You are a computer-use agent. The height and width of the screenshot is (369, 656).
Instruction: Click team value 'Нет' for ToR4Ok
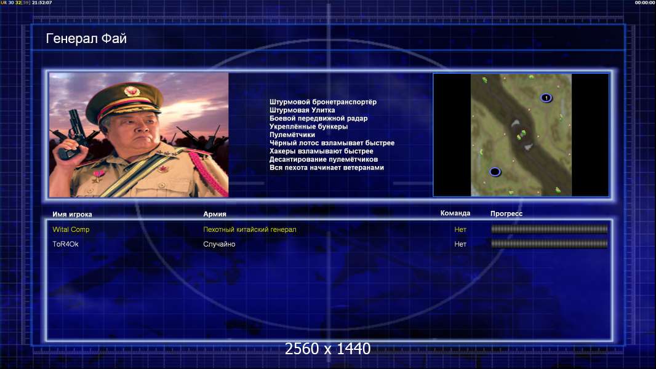pos(460,244)
